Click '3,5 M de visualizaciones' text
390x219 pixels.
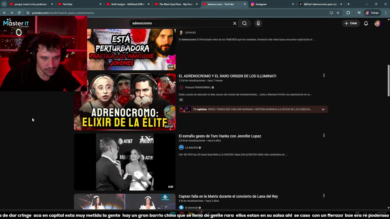[192, 141]
